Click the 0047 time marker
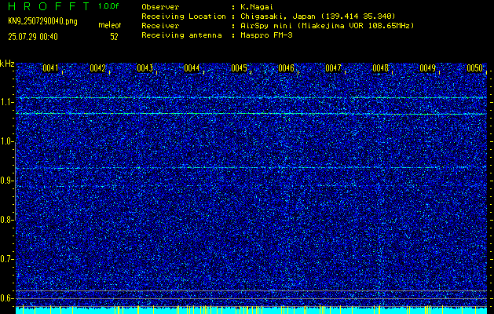Screen dimensions: 494x314 point(333,68)
